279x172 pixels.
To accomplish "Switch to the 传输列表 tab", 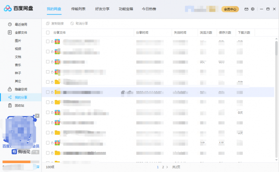I will coord(78,9).
